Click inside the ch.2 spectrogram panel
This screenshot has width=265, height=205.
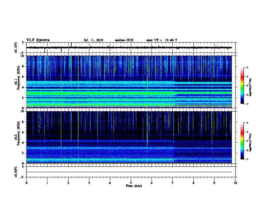pos(129,137)
